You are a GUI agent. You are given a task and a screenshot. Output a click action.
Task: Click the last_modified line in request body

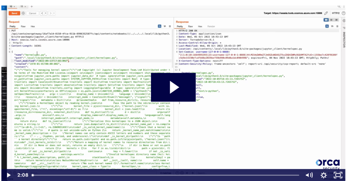pyautogui.click(x=42, y=61)
